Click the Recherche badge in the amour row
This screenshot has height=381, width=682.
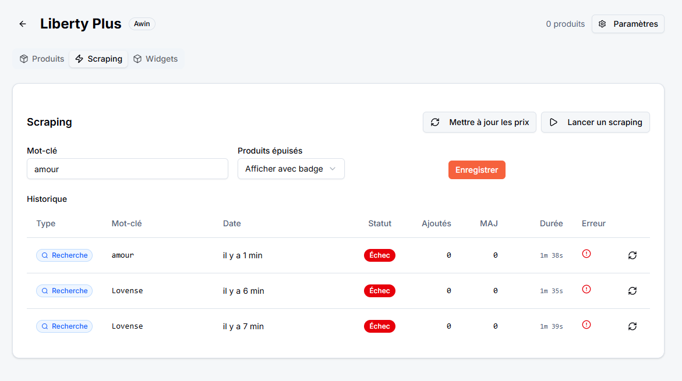click(65, 255)
